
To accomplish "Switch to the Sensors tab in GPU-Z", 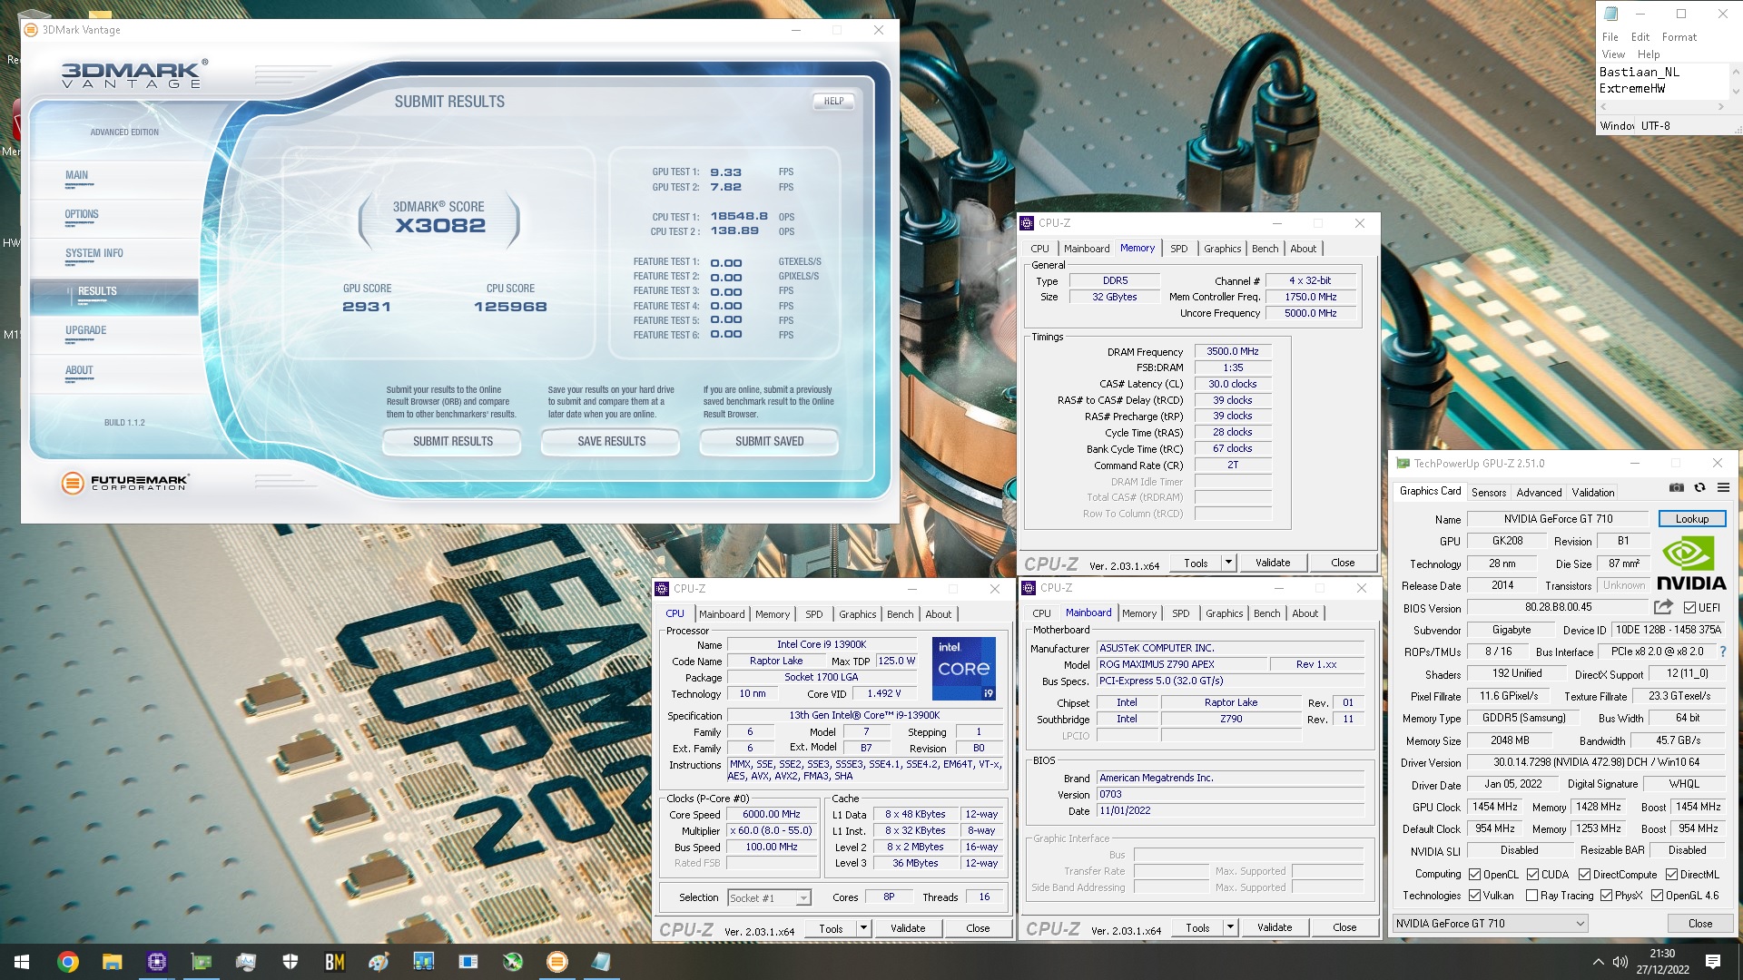I will click(1489, 493).
